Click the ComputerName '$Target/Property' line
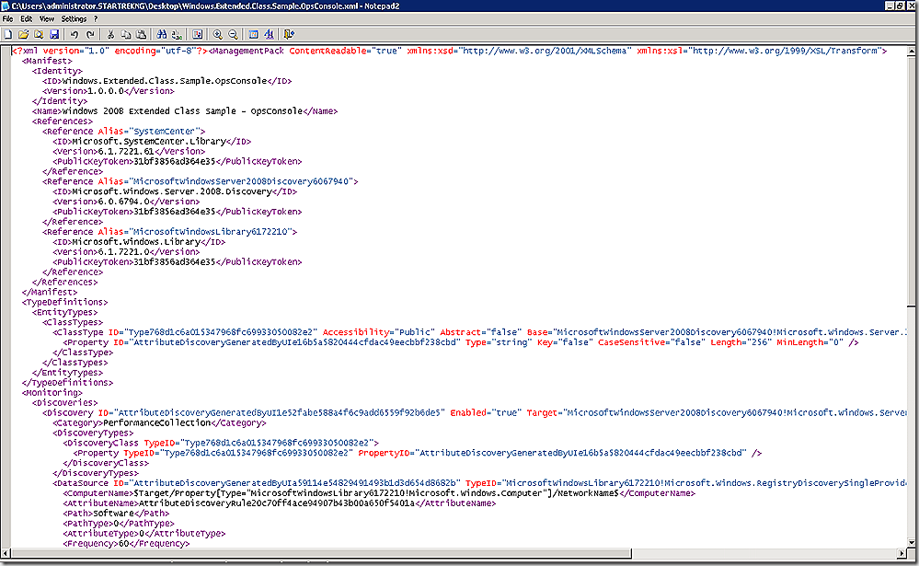This screenshot has width=919, height=566. pyautogui.click(x=379, y=493)
